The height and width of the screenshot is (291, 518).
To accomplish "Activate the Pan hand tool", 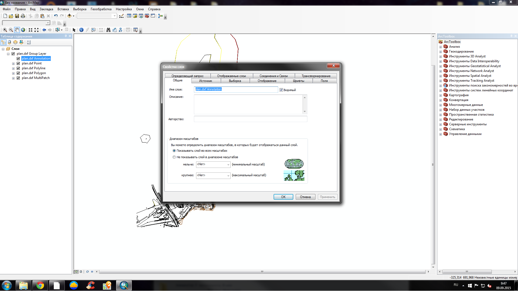I will coord(17,30).
